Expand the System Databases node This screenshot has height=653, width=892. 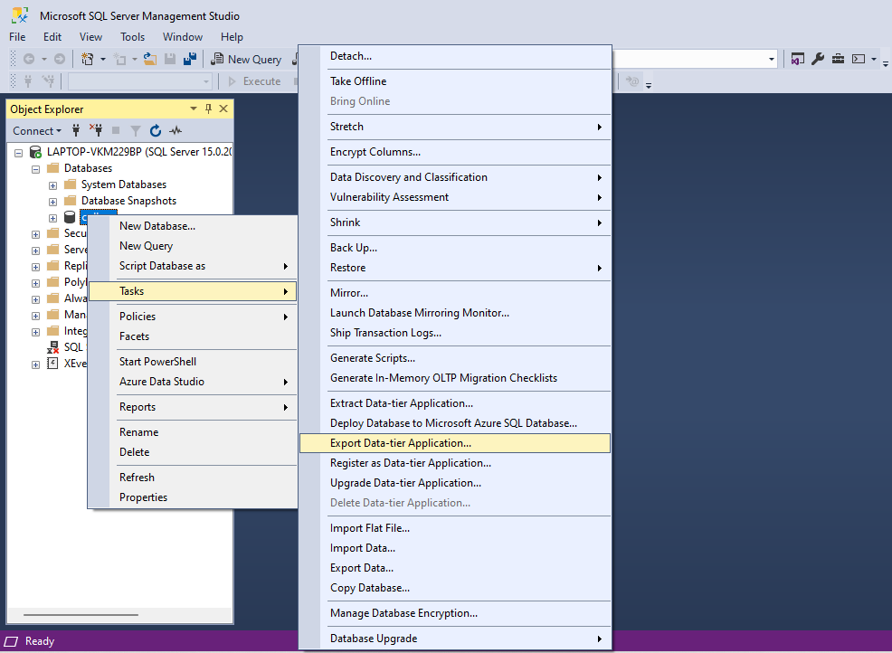click(x=52, y=185)
